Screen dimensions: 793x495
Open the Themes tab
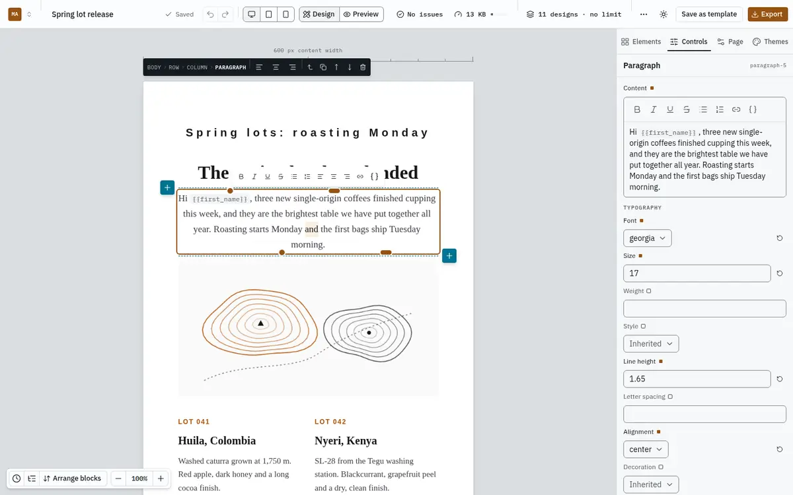[771, 42]
